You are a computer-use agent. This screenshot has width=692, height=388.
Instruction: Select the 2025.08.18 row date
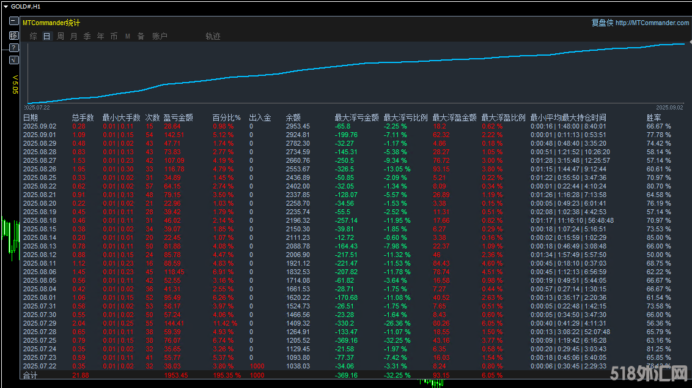pos(39,220)
